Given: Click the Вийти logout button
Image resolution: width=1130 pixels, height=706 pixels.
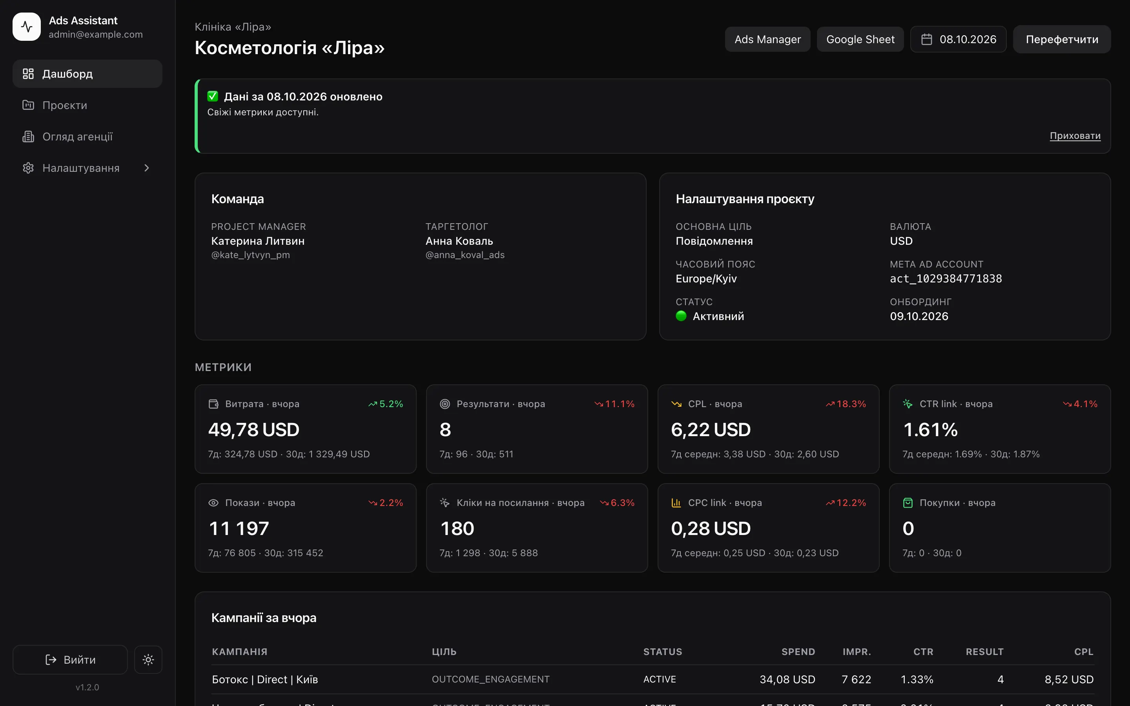Looking at the screenshot, I should tap(70, 659).
